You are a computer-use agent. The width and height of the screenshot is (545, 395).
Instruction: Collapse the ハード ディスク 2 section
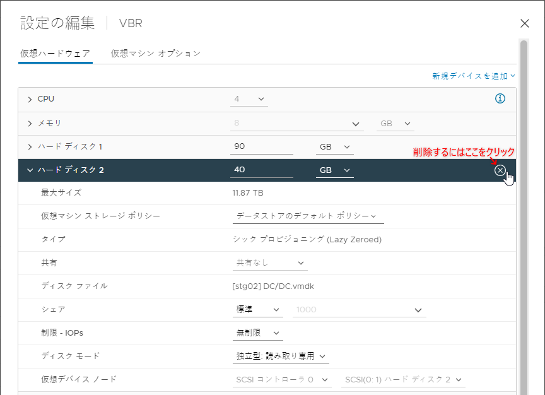coord(30,170)
